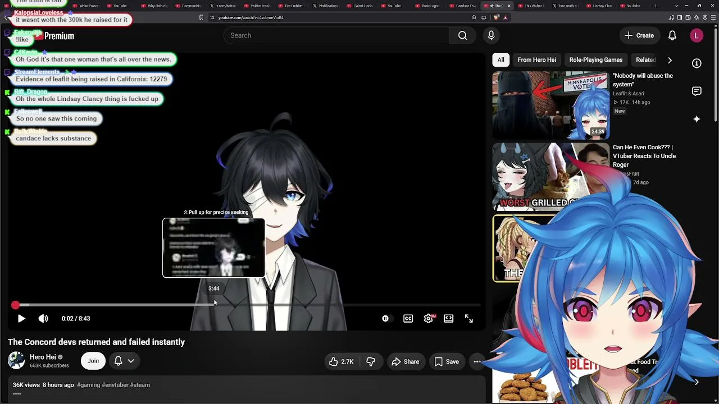Bookmark the page from the address bar
The width and height of the screenshot is (719, 404).
[x=201, y=17]
